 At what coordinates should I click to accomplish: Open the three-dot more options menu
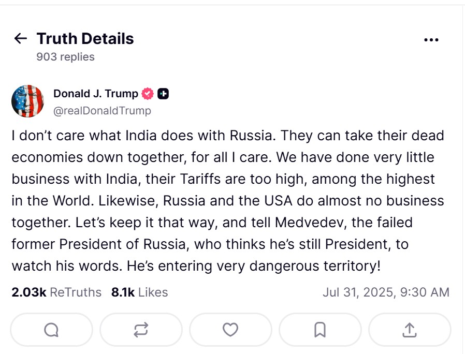coord(431,40)
